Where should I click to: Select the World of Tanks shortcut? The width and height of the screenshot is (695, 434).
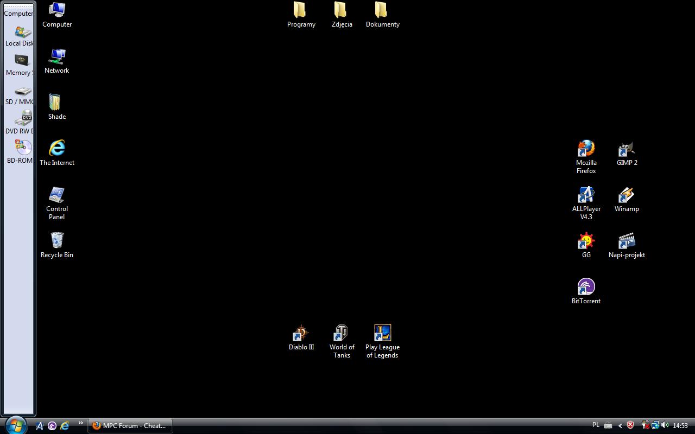(x=342, y=342)
